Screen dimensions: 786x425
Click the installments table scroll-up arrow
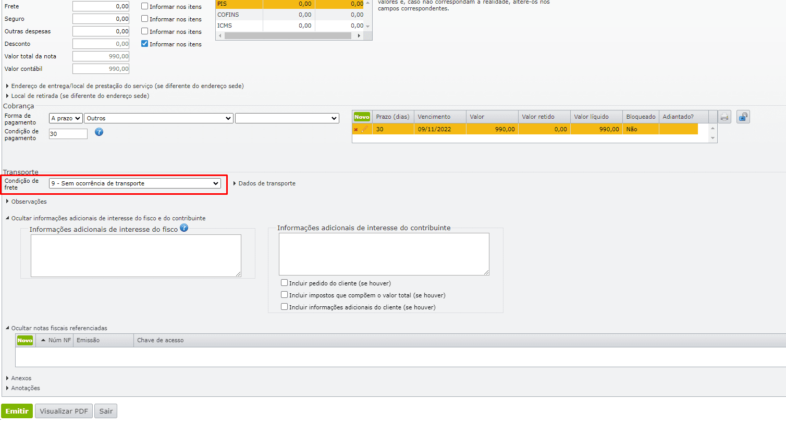[x=713, y=128]
